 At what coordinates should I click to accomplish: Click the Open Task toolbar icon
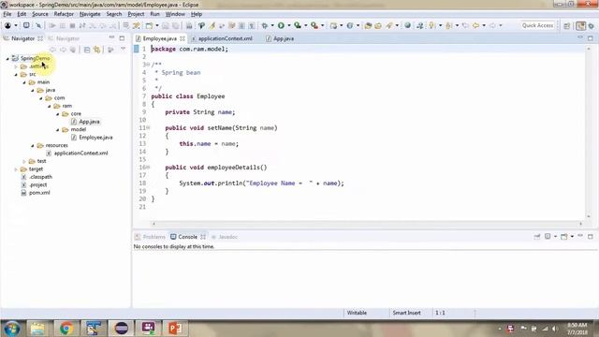pos(378,25)
